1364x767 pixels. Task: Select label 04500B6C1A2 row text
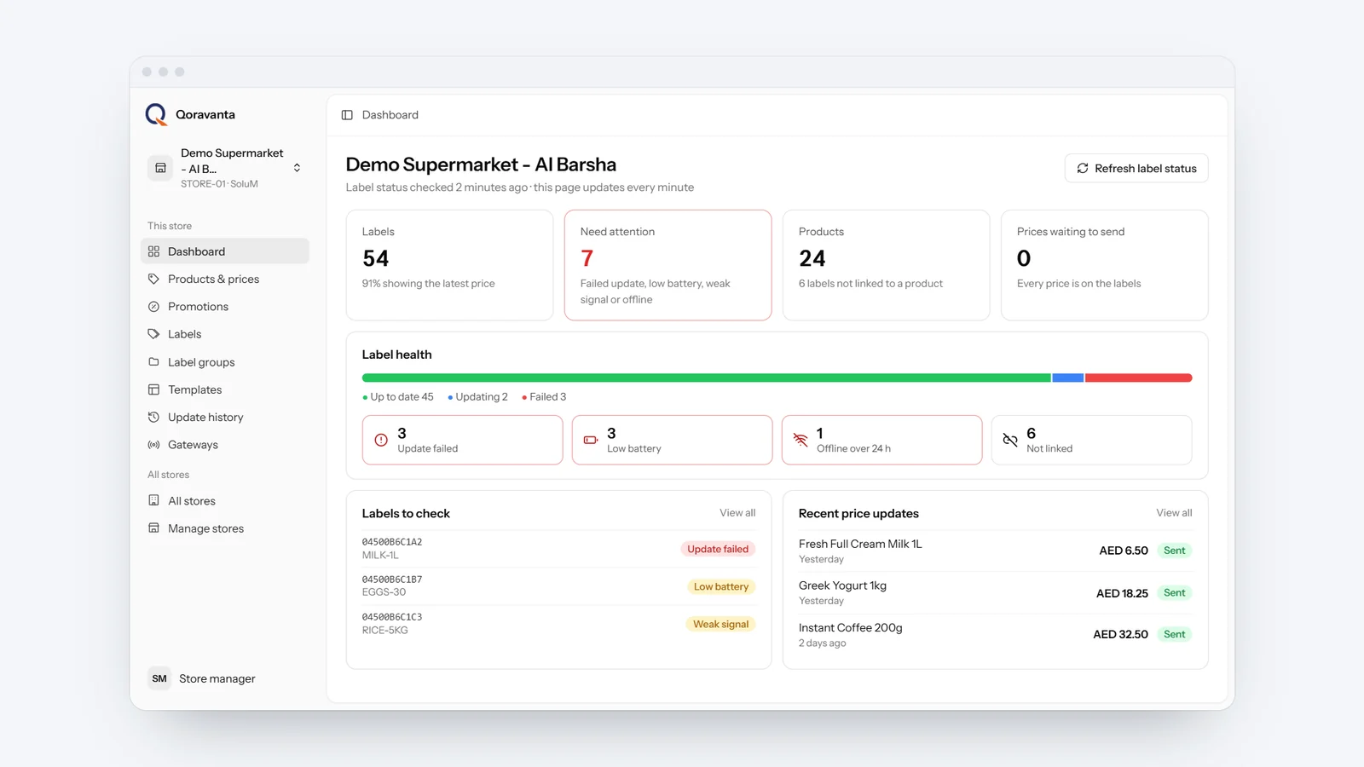392,542
